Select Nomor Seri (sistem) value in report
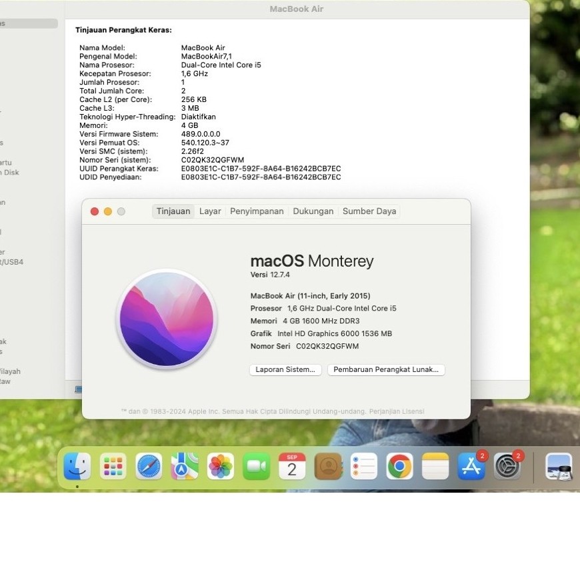 click(213, 160)
